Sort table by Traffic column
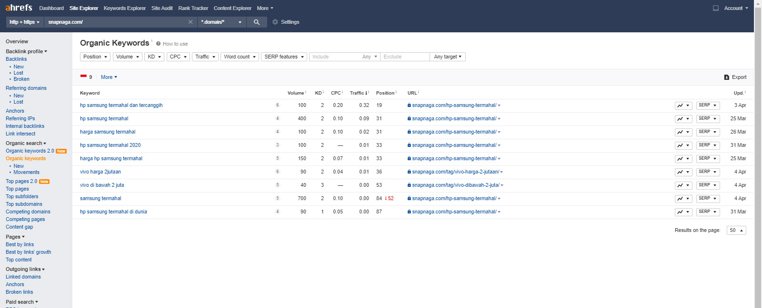This screenshot has width=762, height=308. coord(359,93)
